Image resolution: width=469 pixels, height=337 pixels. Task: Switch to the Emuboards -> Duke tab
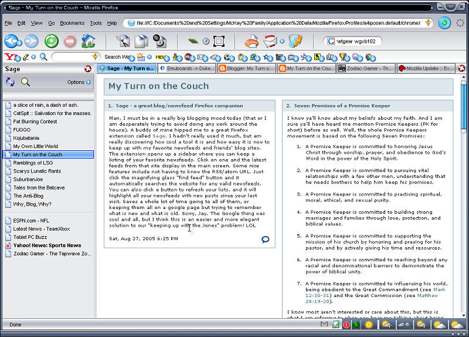187,69
